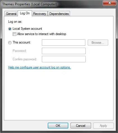The width and height of the screenshot is (118, 133).
Task: Click the Password: label text
Action: click(x=20, y=51)
